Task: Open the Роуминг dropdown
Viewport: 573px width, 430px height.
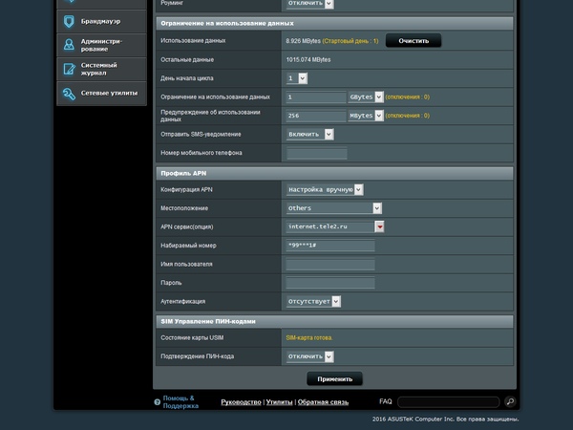Action: [x=309, y=3]
